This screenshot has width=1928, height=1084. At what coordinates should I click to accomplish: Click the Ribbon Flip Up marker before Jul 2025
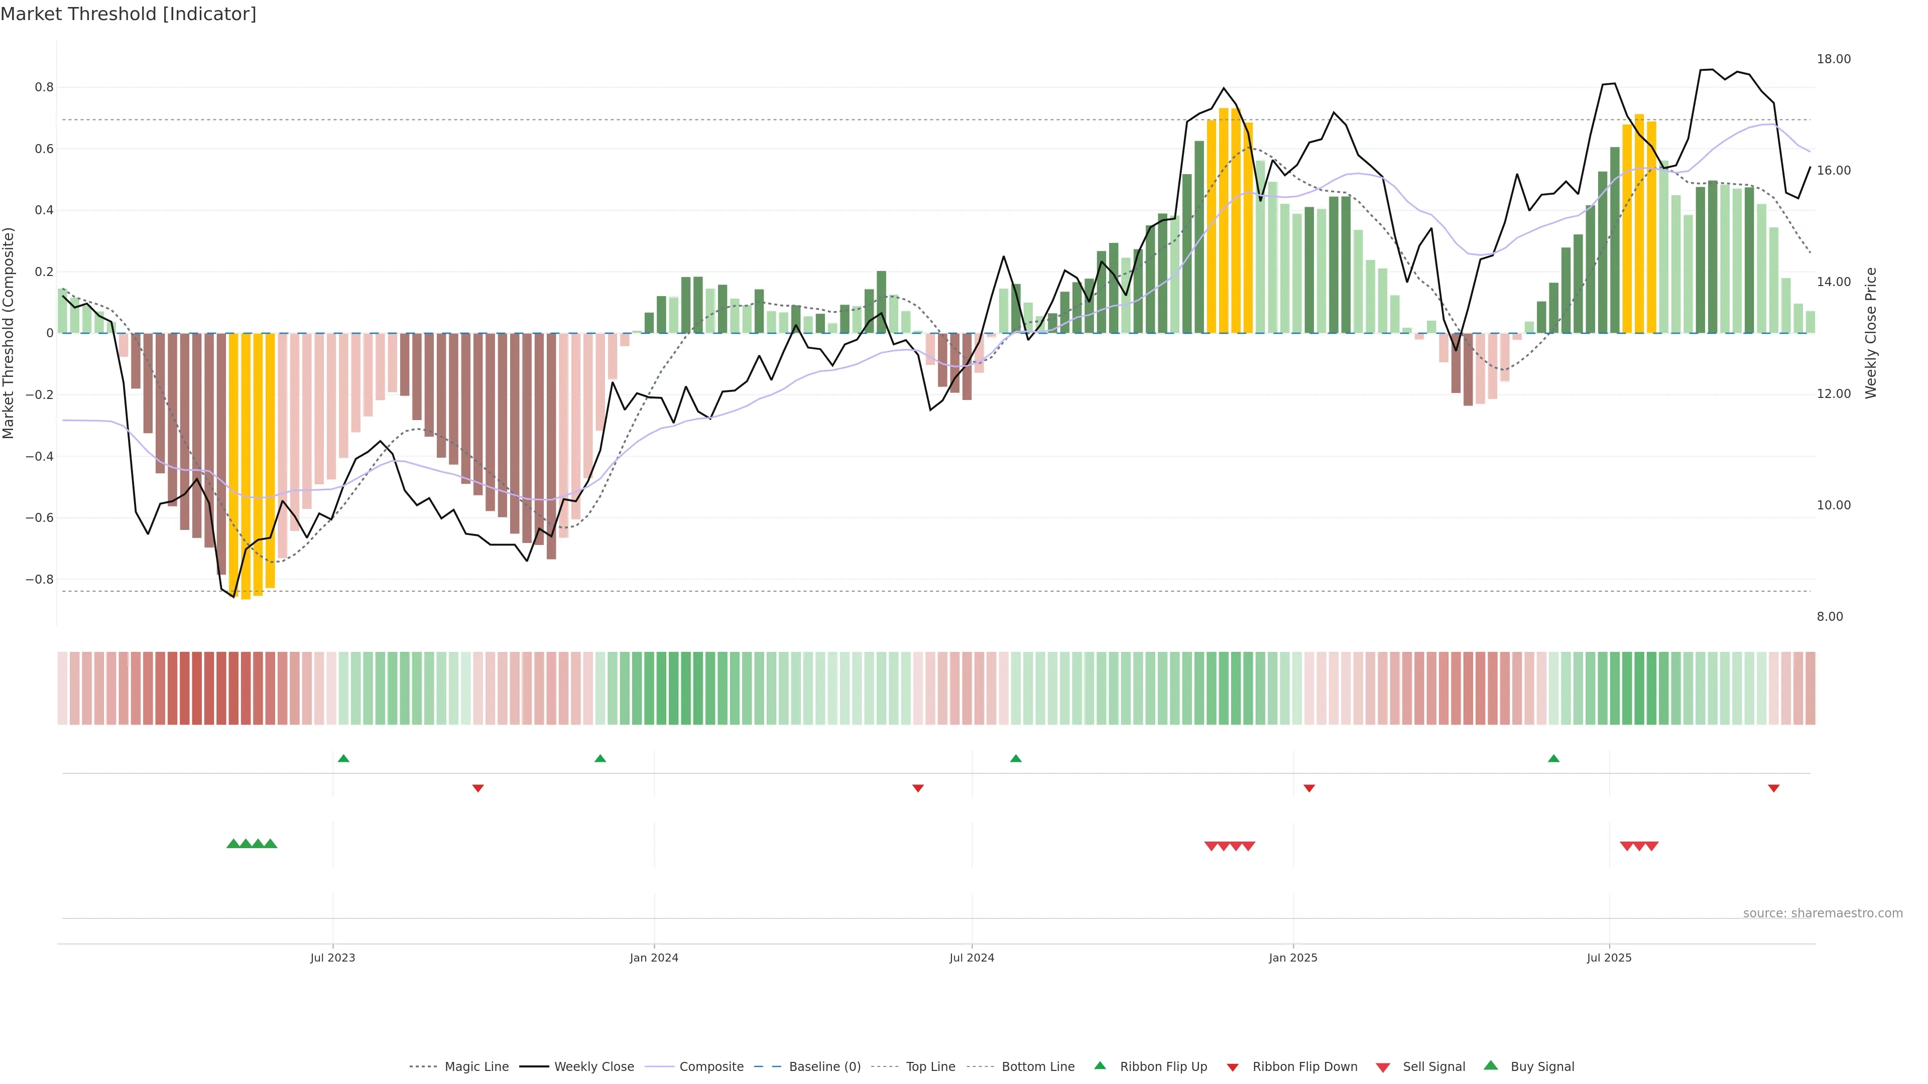click(1554, 759)
